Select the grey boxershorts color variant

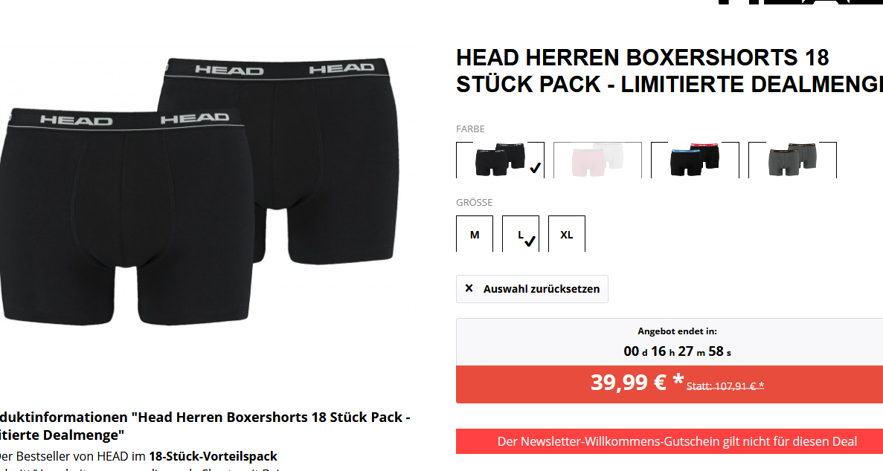(792, 160)
